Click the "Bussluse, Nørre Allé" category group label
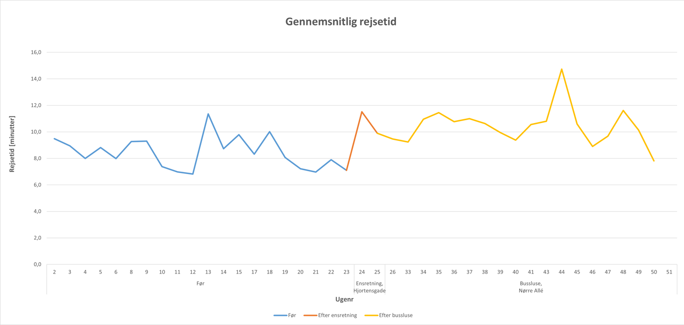The height and width of the screenshot is (325, 684). pyautogui.click(x=531, y=287)
